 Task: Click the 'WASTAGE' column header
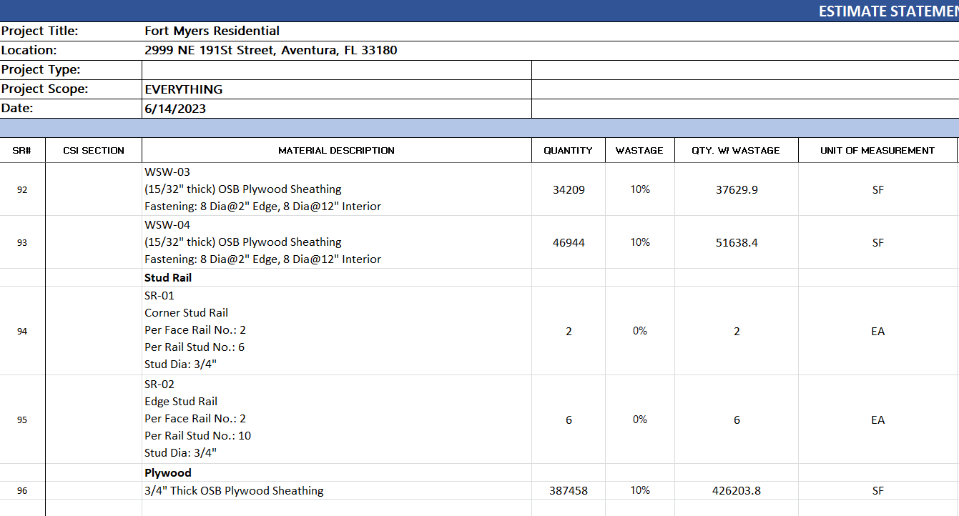[x=640, y=150]
